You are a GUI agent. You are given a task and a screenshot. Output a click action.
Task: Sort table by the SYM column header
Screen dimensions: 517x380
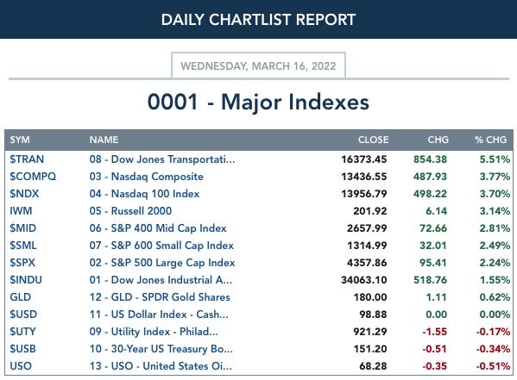(x=20, y=140)
